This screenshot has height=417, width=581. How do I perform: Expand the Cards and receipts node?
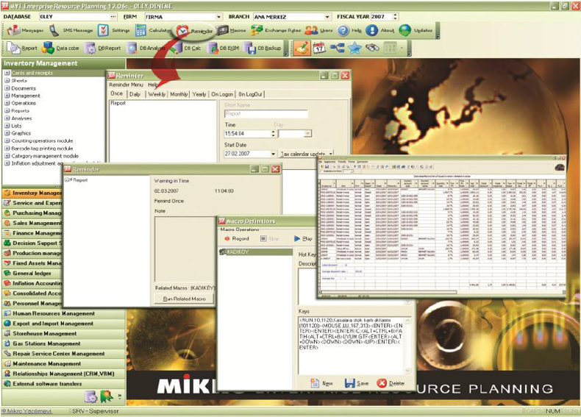7,73
